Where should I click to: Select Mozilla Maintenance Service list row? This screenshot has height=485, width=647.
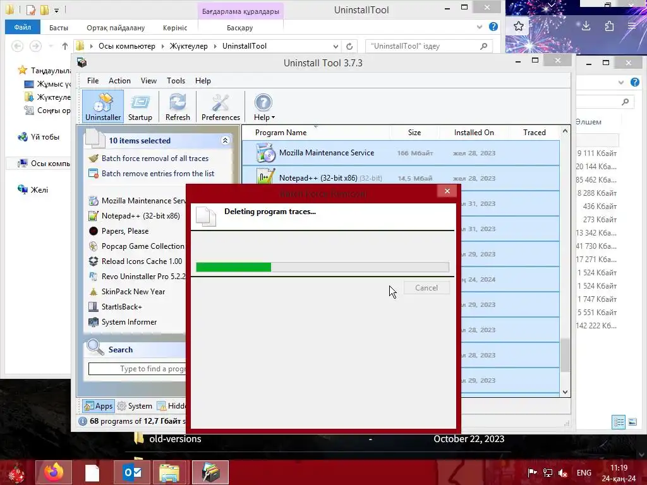point(401,153)
